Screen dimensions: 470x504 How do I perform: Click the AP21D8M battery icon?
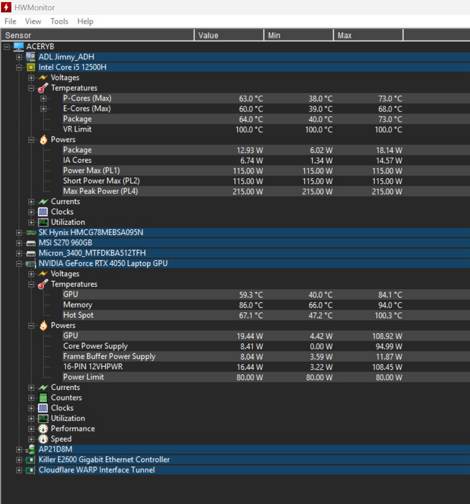tap(31, 449)
